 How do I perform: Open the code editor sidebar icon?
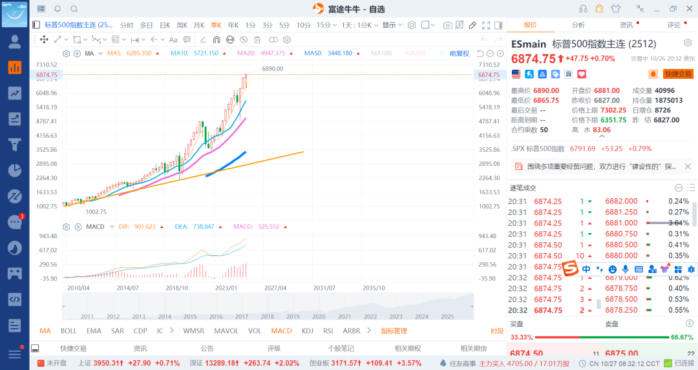[15, 299]
